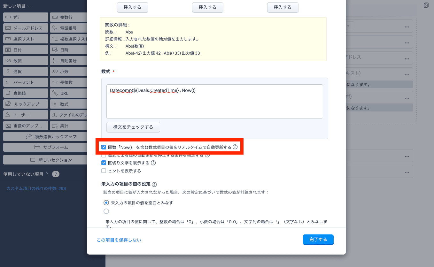Click the パーセント percent field icon
Screen dimensions: 434x267
pyautogui.click(x=7, y=82)
